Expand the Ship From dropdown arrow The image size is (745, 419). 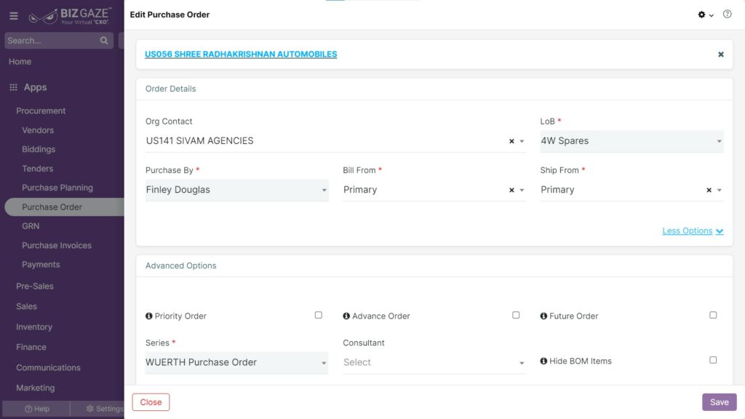[x=719, y=190]
